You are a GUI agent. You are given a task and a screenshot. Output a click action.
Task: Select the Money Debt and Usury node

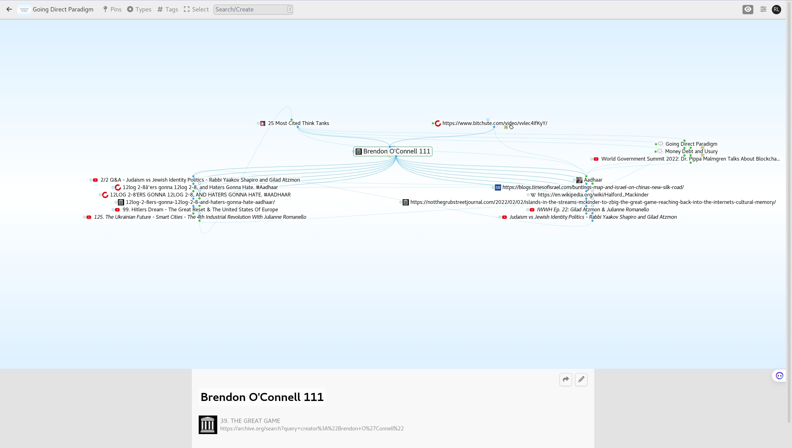coord(691,151)
